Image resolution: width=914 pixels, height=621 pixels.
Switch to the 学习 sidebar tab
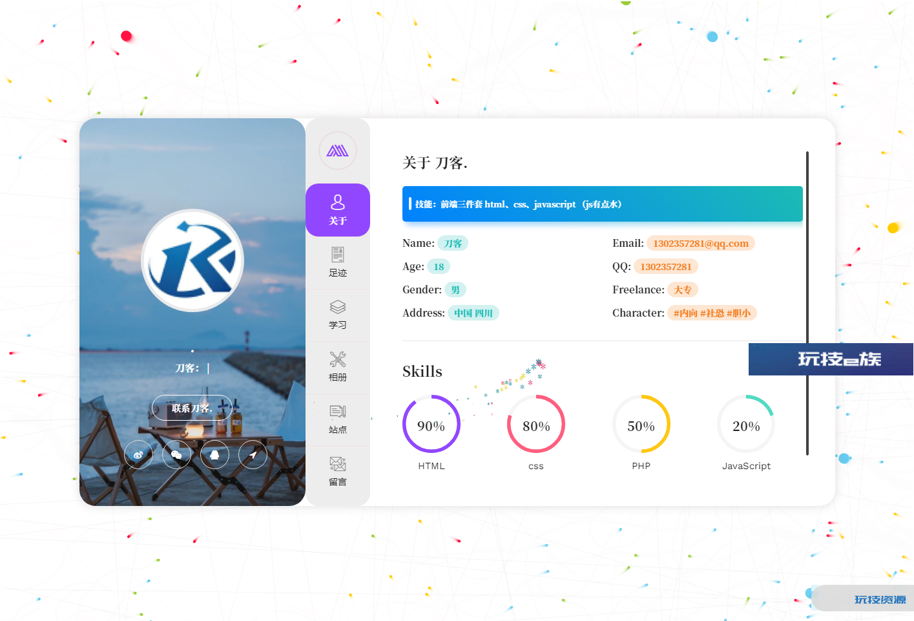pyautogui.click(x=338, y=315)
